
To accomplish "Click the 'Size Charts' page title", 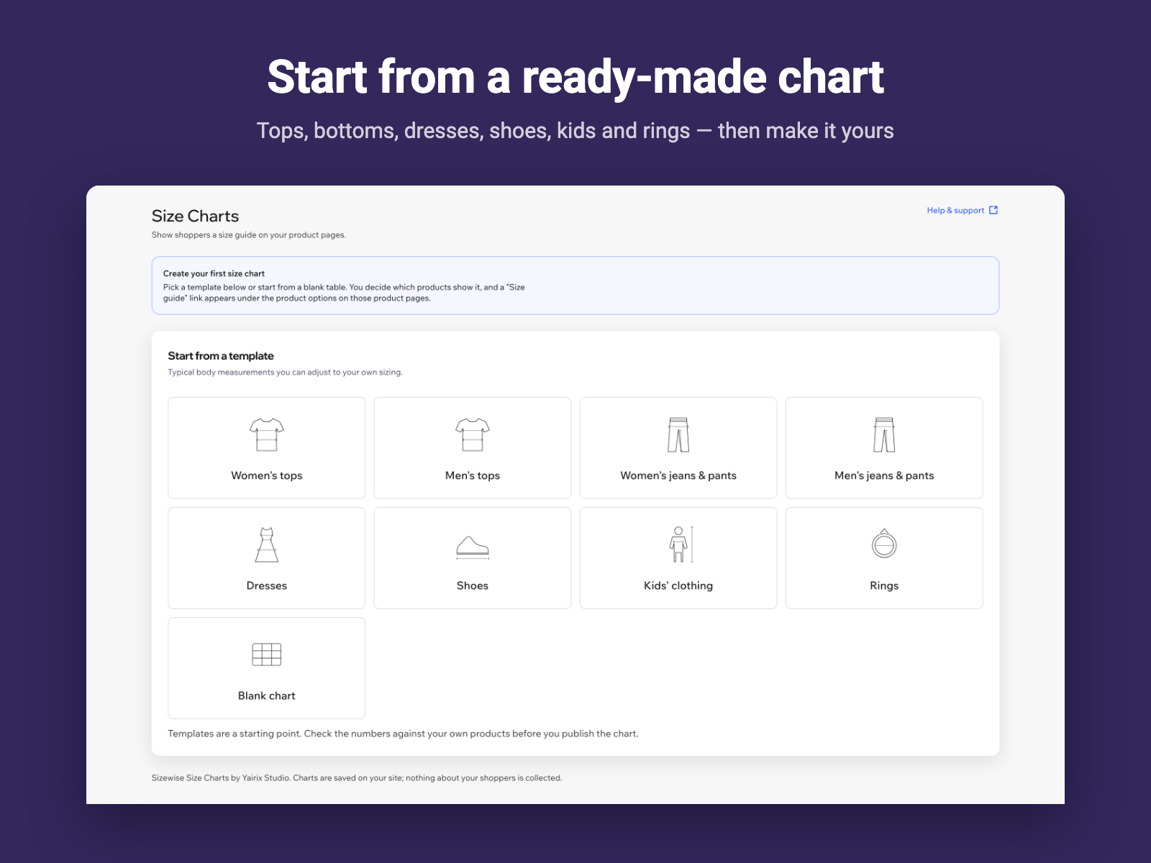I will pyautogui.click(x=195, y=216).
